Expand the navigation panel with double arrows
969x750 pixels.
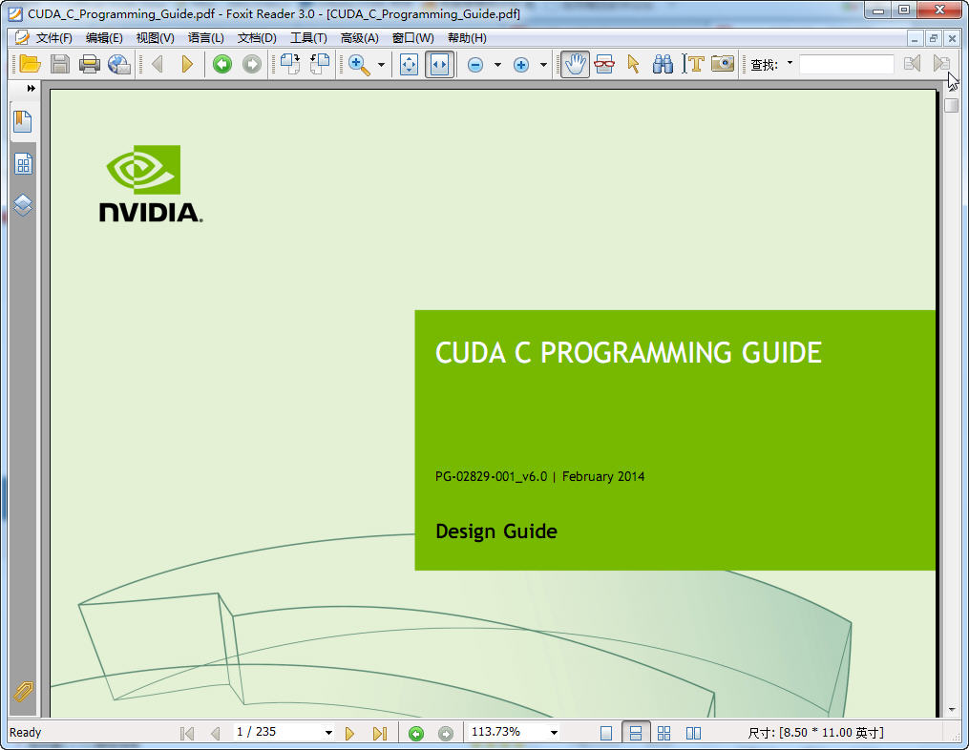point(31,89)
